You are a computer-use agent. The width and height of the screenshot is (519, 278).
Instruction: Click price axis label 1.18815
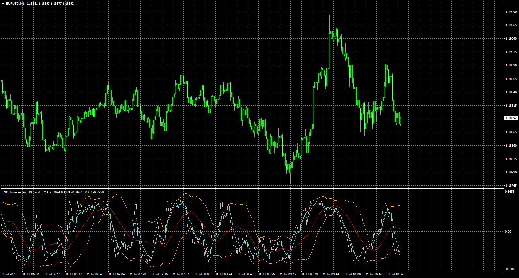pyautogui.click(x=511, y=159)
